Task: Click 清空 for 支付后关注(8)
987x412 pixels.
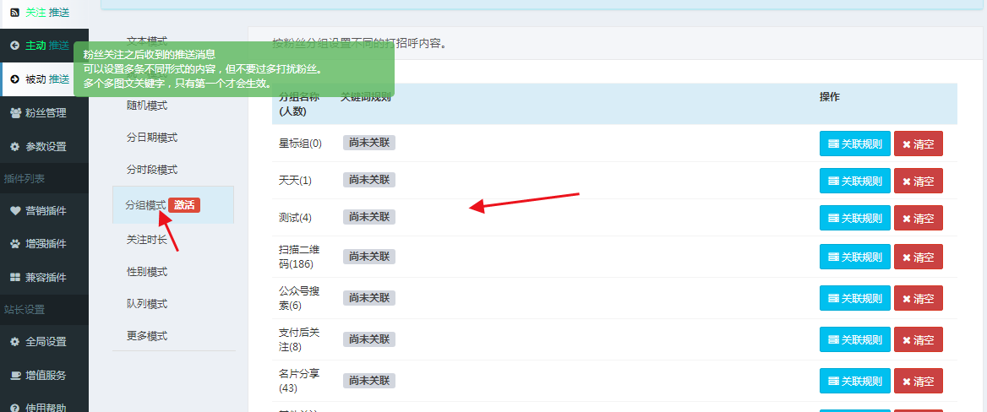Action: coord(919,339)
